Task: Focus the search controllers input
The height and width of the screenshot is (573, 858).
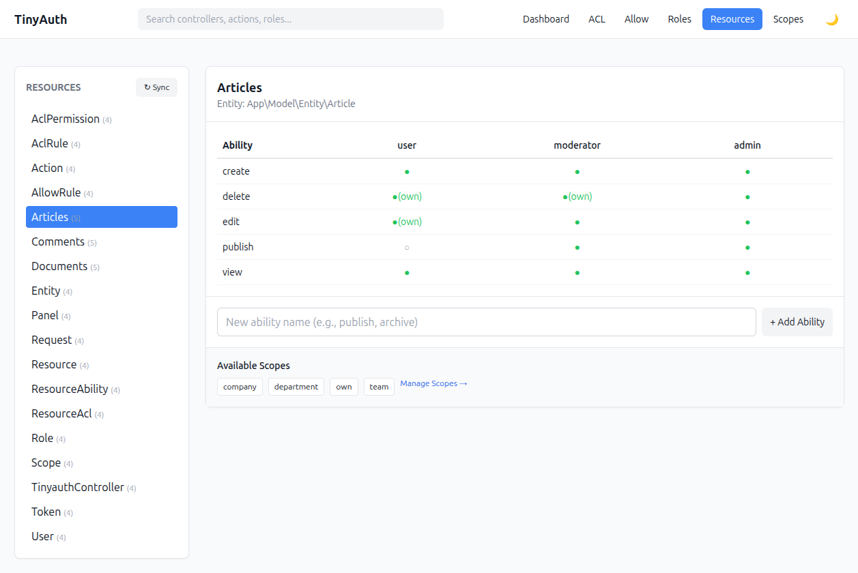Action: 291,19
